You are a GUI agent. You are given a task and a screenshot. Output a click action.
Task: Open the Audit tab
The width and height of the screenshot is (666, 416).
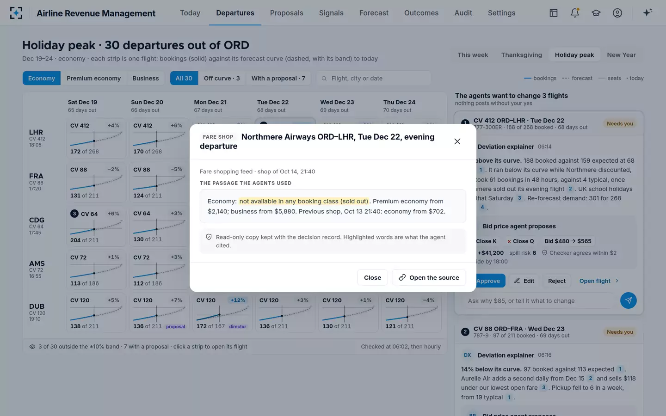coord(463,13)
